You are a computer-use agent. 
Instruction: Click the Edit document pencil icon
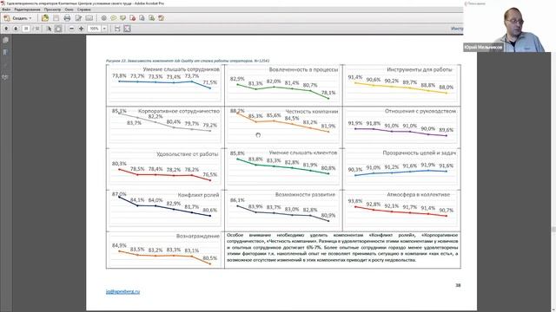78,18
